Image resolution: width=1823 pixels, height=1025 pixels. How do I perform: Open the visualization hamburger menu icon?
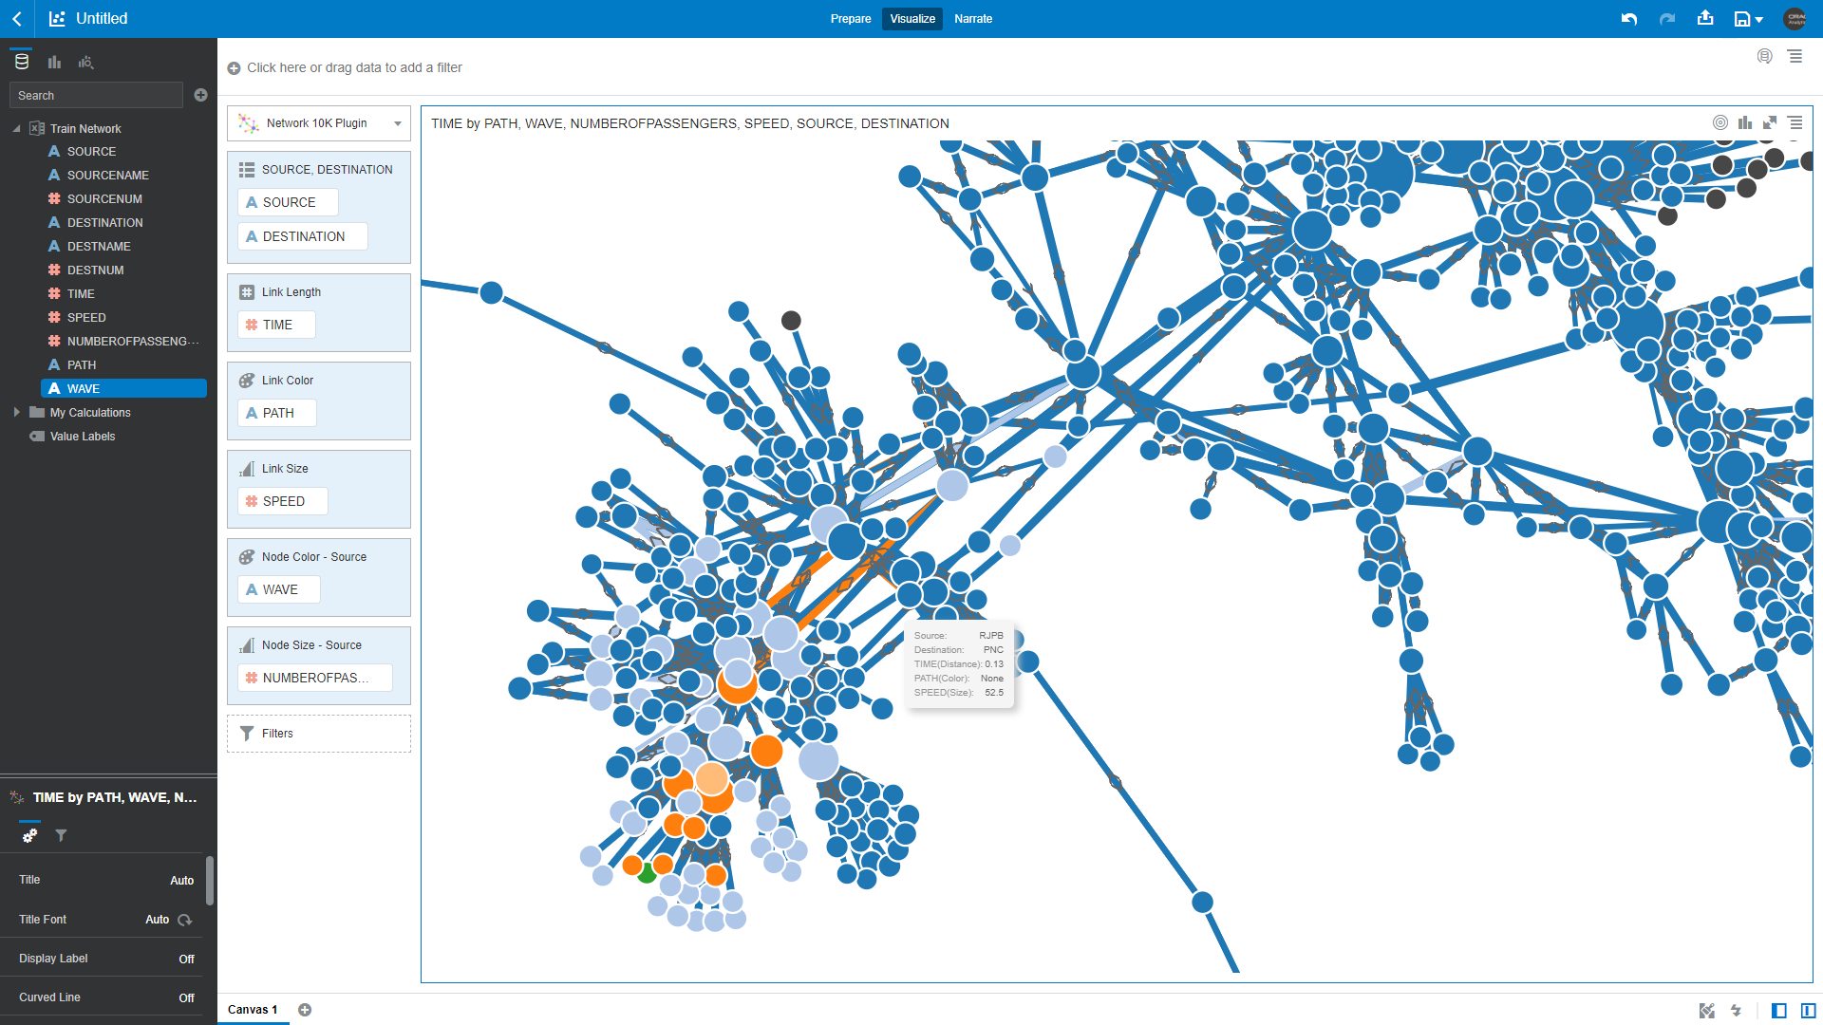pyautogui.click(x=1795, y=123)
